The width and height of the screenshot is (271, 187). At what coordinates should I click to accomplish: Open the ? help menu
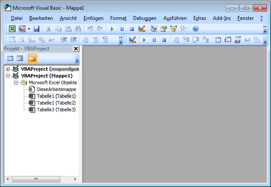261,18
